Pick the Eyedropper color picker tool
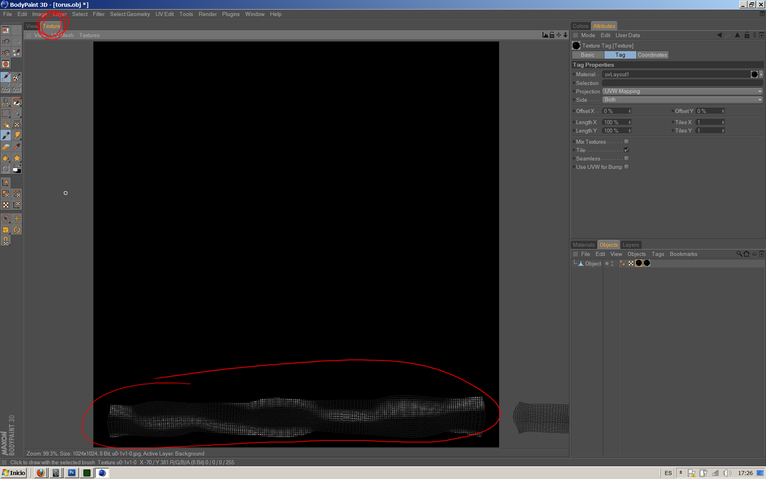The image size is (766, 479). click(x=17, y=147)
